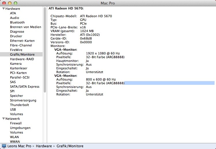Click the green zoom window button
Image resolution: width=216 pixels, height=149 pixels.
coord(15,3)
